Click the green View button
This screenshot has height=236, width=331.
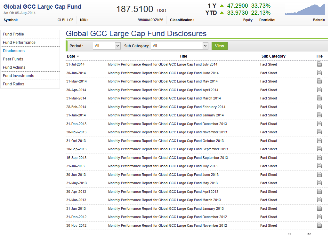220,46
